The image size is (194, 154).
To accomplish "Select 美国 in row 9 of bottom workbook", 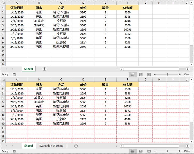I will (39, 119).
